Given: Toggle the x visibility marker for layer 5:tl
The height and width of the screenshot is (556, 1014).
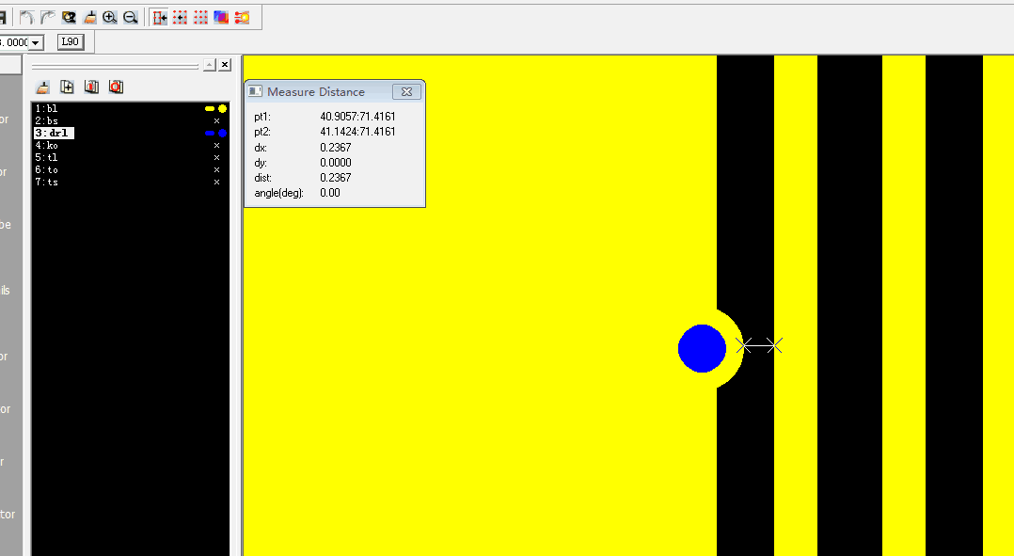Looking at the screenshot, I should (216, 158).
